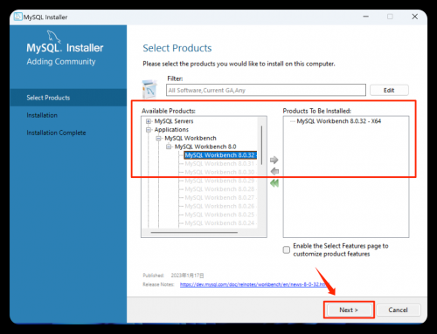Click the MySQL dolphin logo
This screenshot has height=334, width=437.
[54, 37]
